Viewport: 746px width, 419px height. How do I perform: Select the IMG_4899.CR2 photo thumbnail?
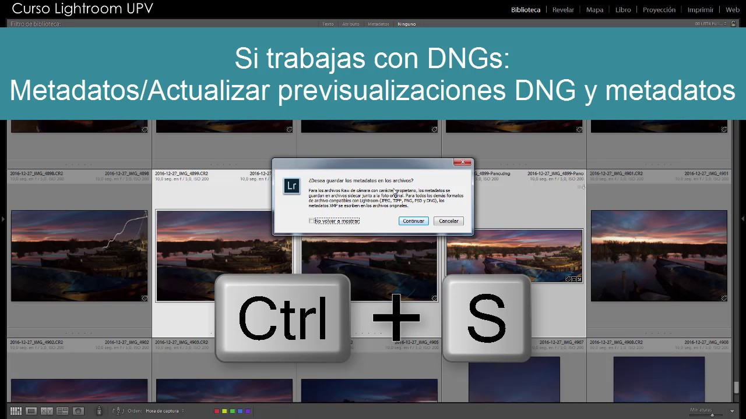click(224, 256)
